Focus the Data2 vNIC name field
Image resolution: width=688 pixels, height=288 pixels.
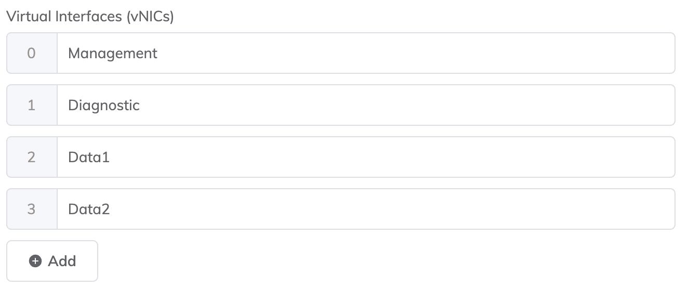click(x=365, y=209)
